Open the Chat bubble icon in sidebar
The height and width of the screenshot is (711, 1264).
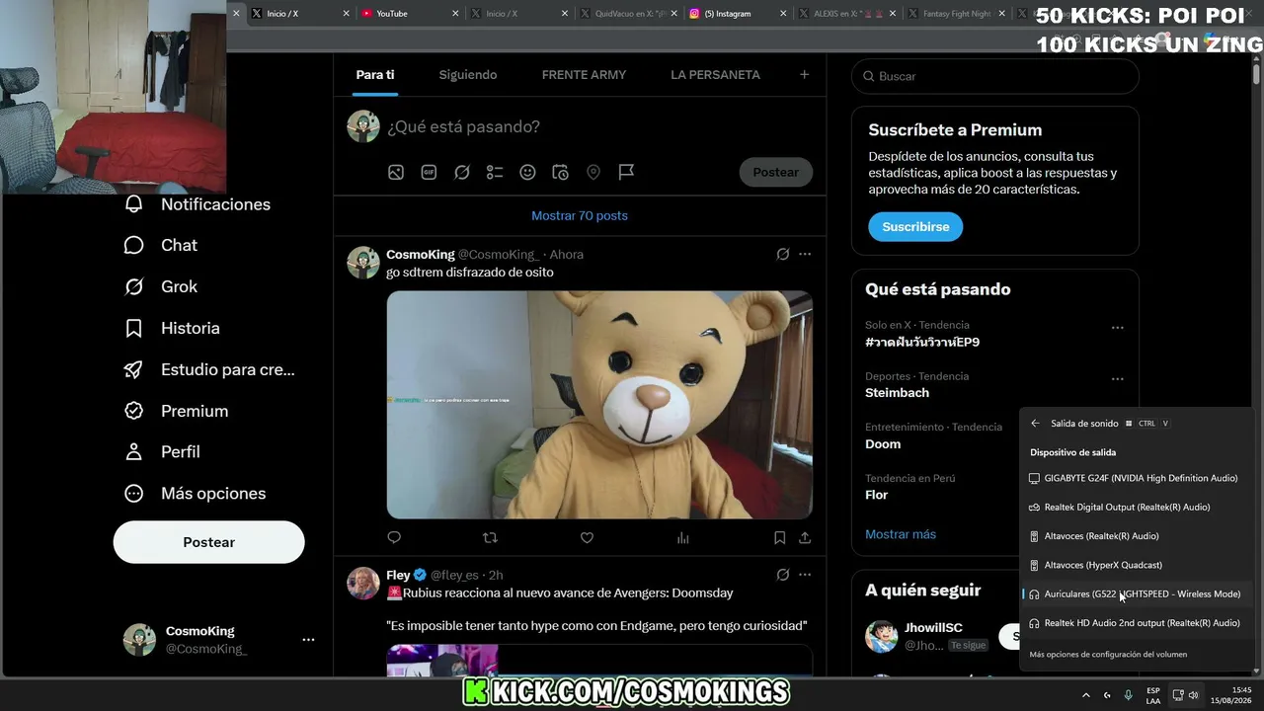pos(134,245)
